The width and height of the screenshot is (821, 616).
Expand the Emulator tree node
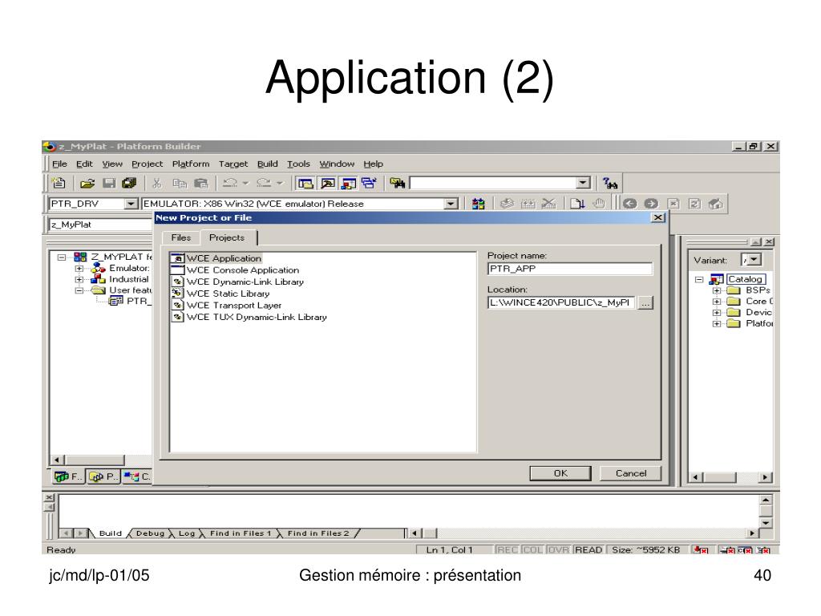(79, 268)
